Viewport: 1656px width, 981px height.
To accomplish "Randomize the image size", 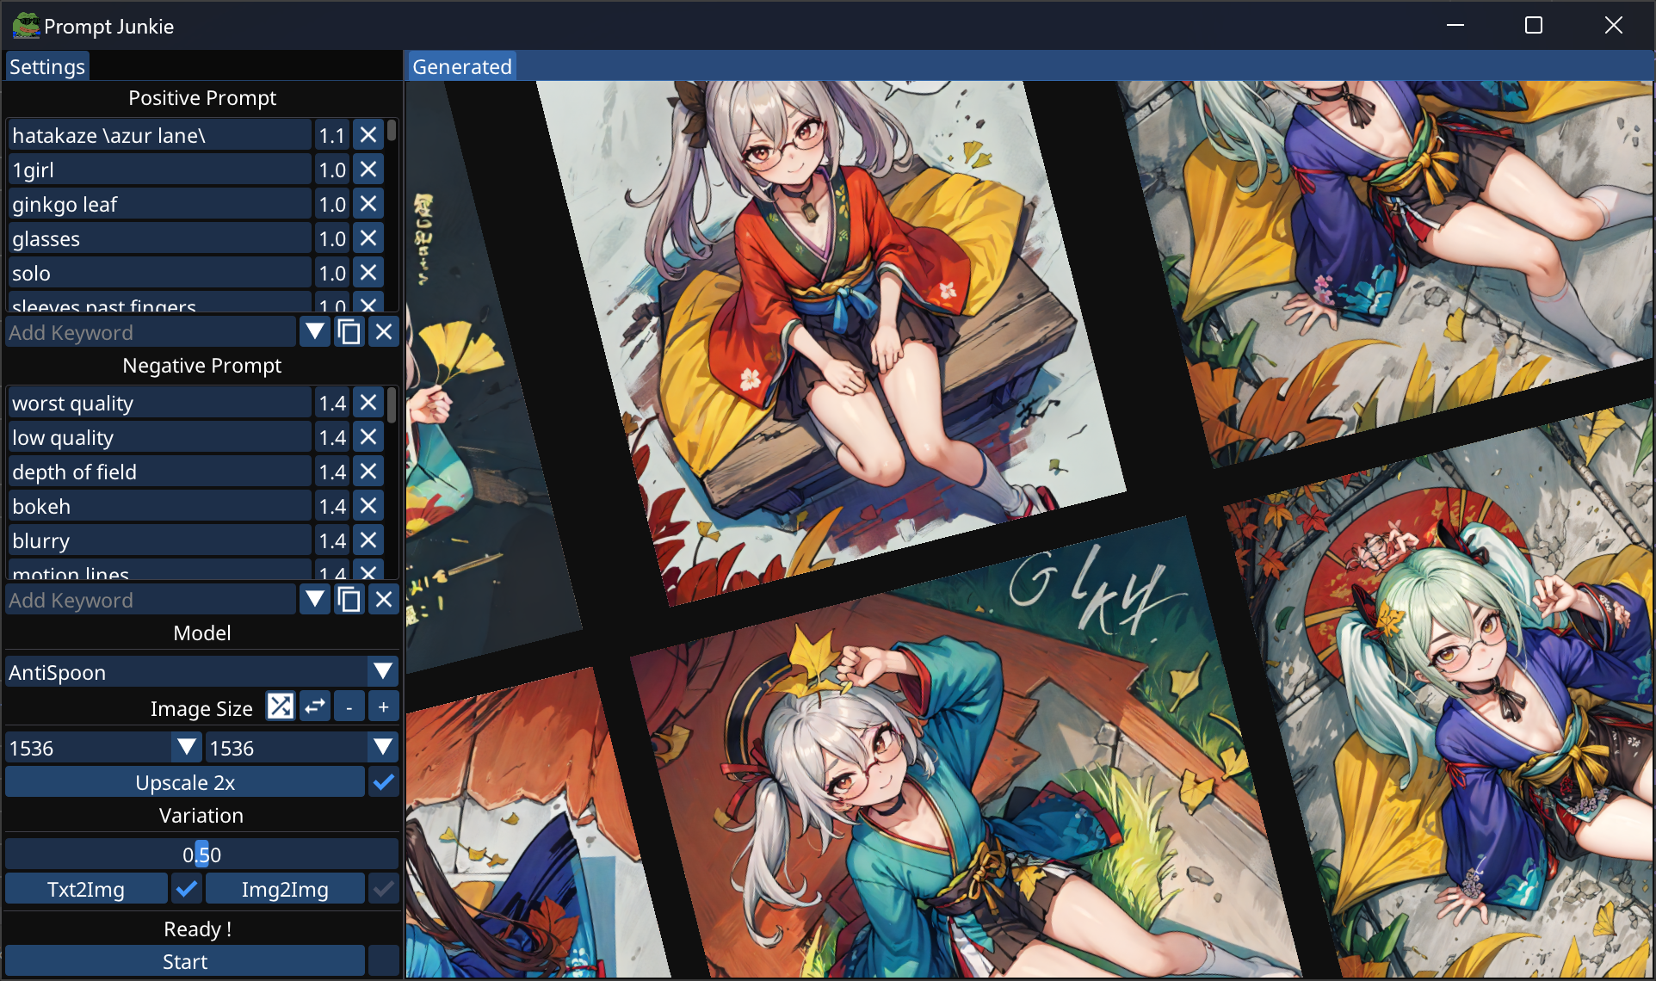I will pos(280,706).
